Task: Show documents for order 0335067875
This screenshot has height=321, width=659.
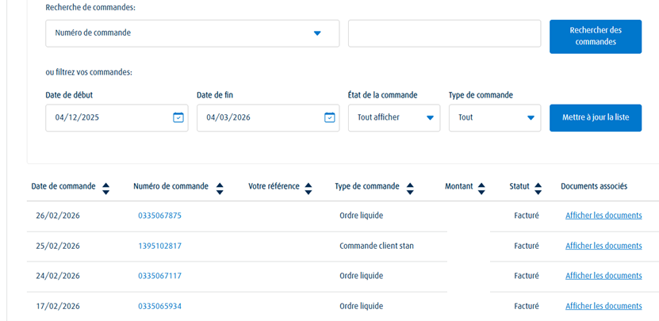Action: point(603,216)
